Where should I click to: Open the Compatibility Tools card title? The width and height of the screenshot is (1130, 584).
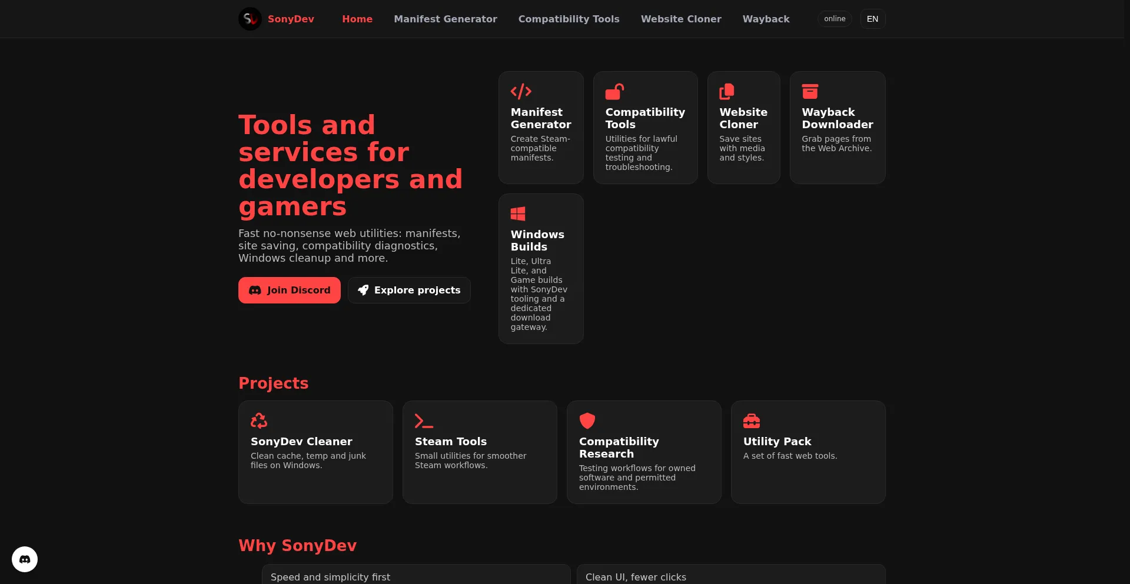645,118
